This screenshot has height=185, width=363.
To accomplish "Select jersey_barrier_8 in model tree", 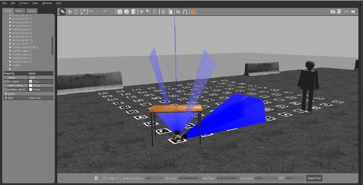I will pyautogui.click(x=22, y=33).
